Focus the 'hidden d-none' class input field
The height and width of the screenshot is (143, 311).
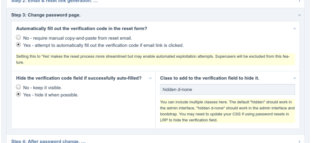pyautogui.click(x=227, y=89)
